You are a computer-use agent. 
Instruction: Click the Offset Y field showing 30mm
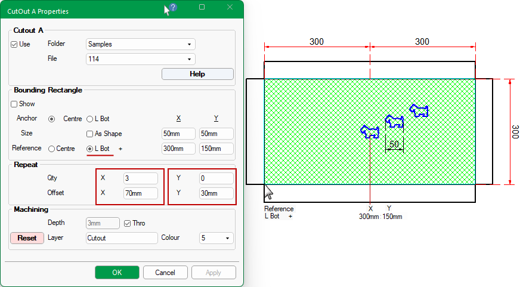[x=216, y=193]
